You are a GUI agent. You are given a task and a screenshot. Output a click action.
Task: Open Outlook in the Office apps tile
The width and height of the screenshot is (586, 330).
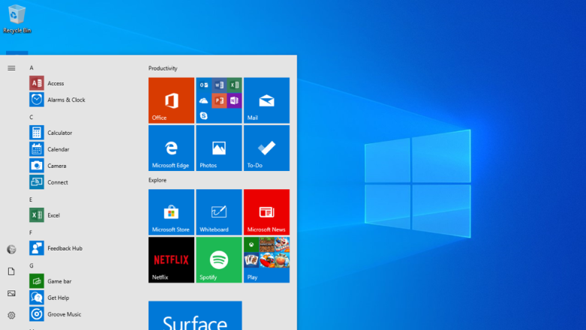[x=203, y=85]
